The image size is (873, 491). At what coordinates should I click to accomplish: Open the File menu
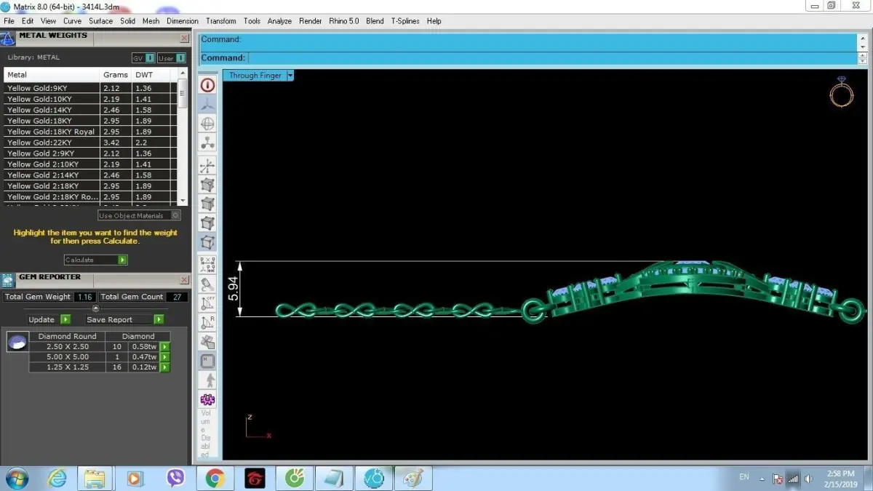tap(9, 21)
